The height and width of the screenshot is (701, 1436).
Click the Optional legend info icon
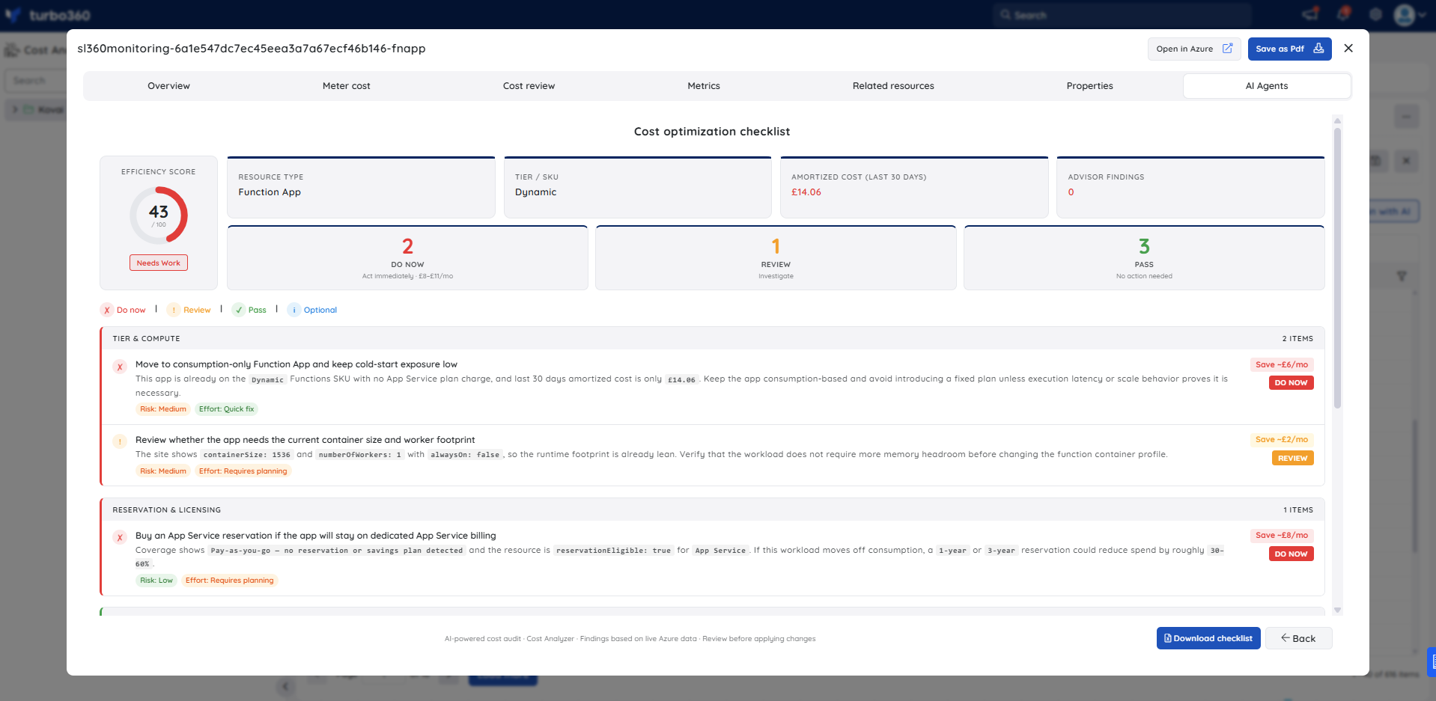coord(294,310)
